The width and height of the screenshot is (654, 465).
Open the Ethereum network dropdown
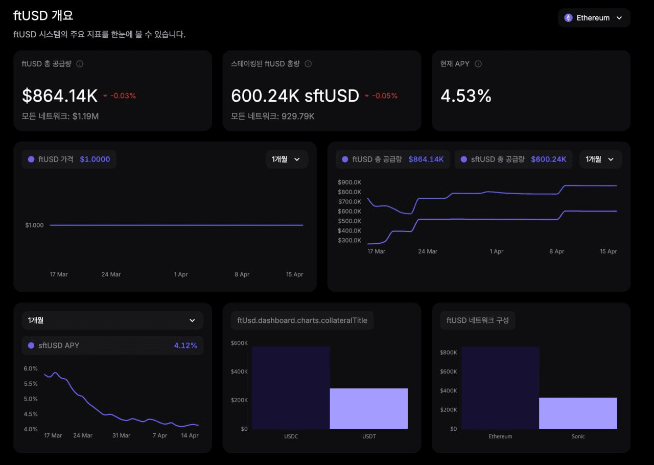tap(594, 18)
